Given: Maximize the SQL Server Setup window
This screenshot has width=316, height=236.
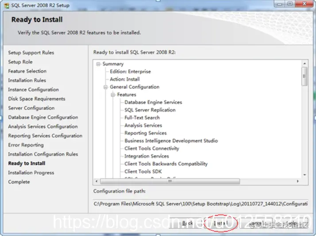Looking at the screenshot, I should click(x=290, y=4).
